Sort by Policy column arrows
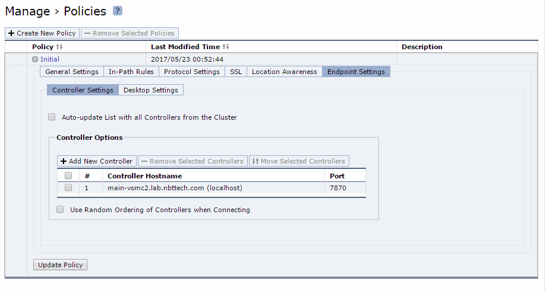Viewport: 546px width, 291px height. tap(59, 47)
